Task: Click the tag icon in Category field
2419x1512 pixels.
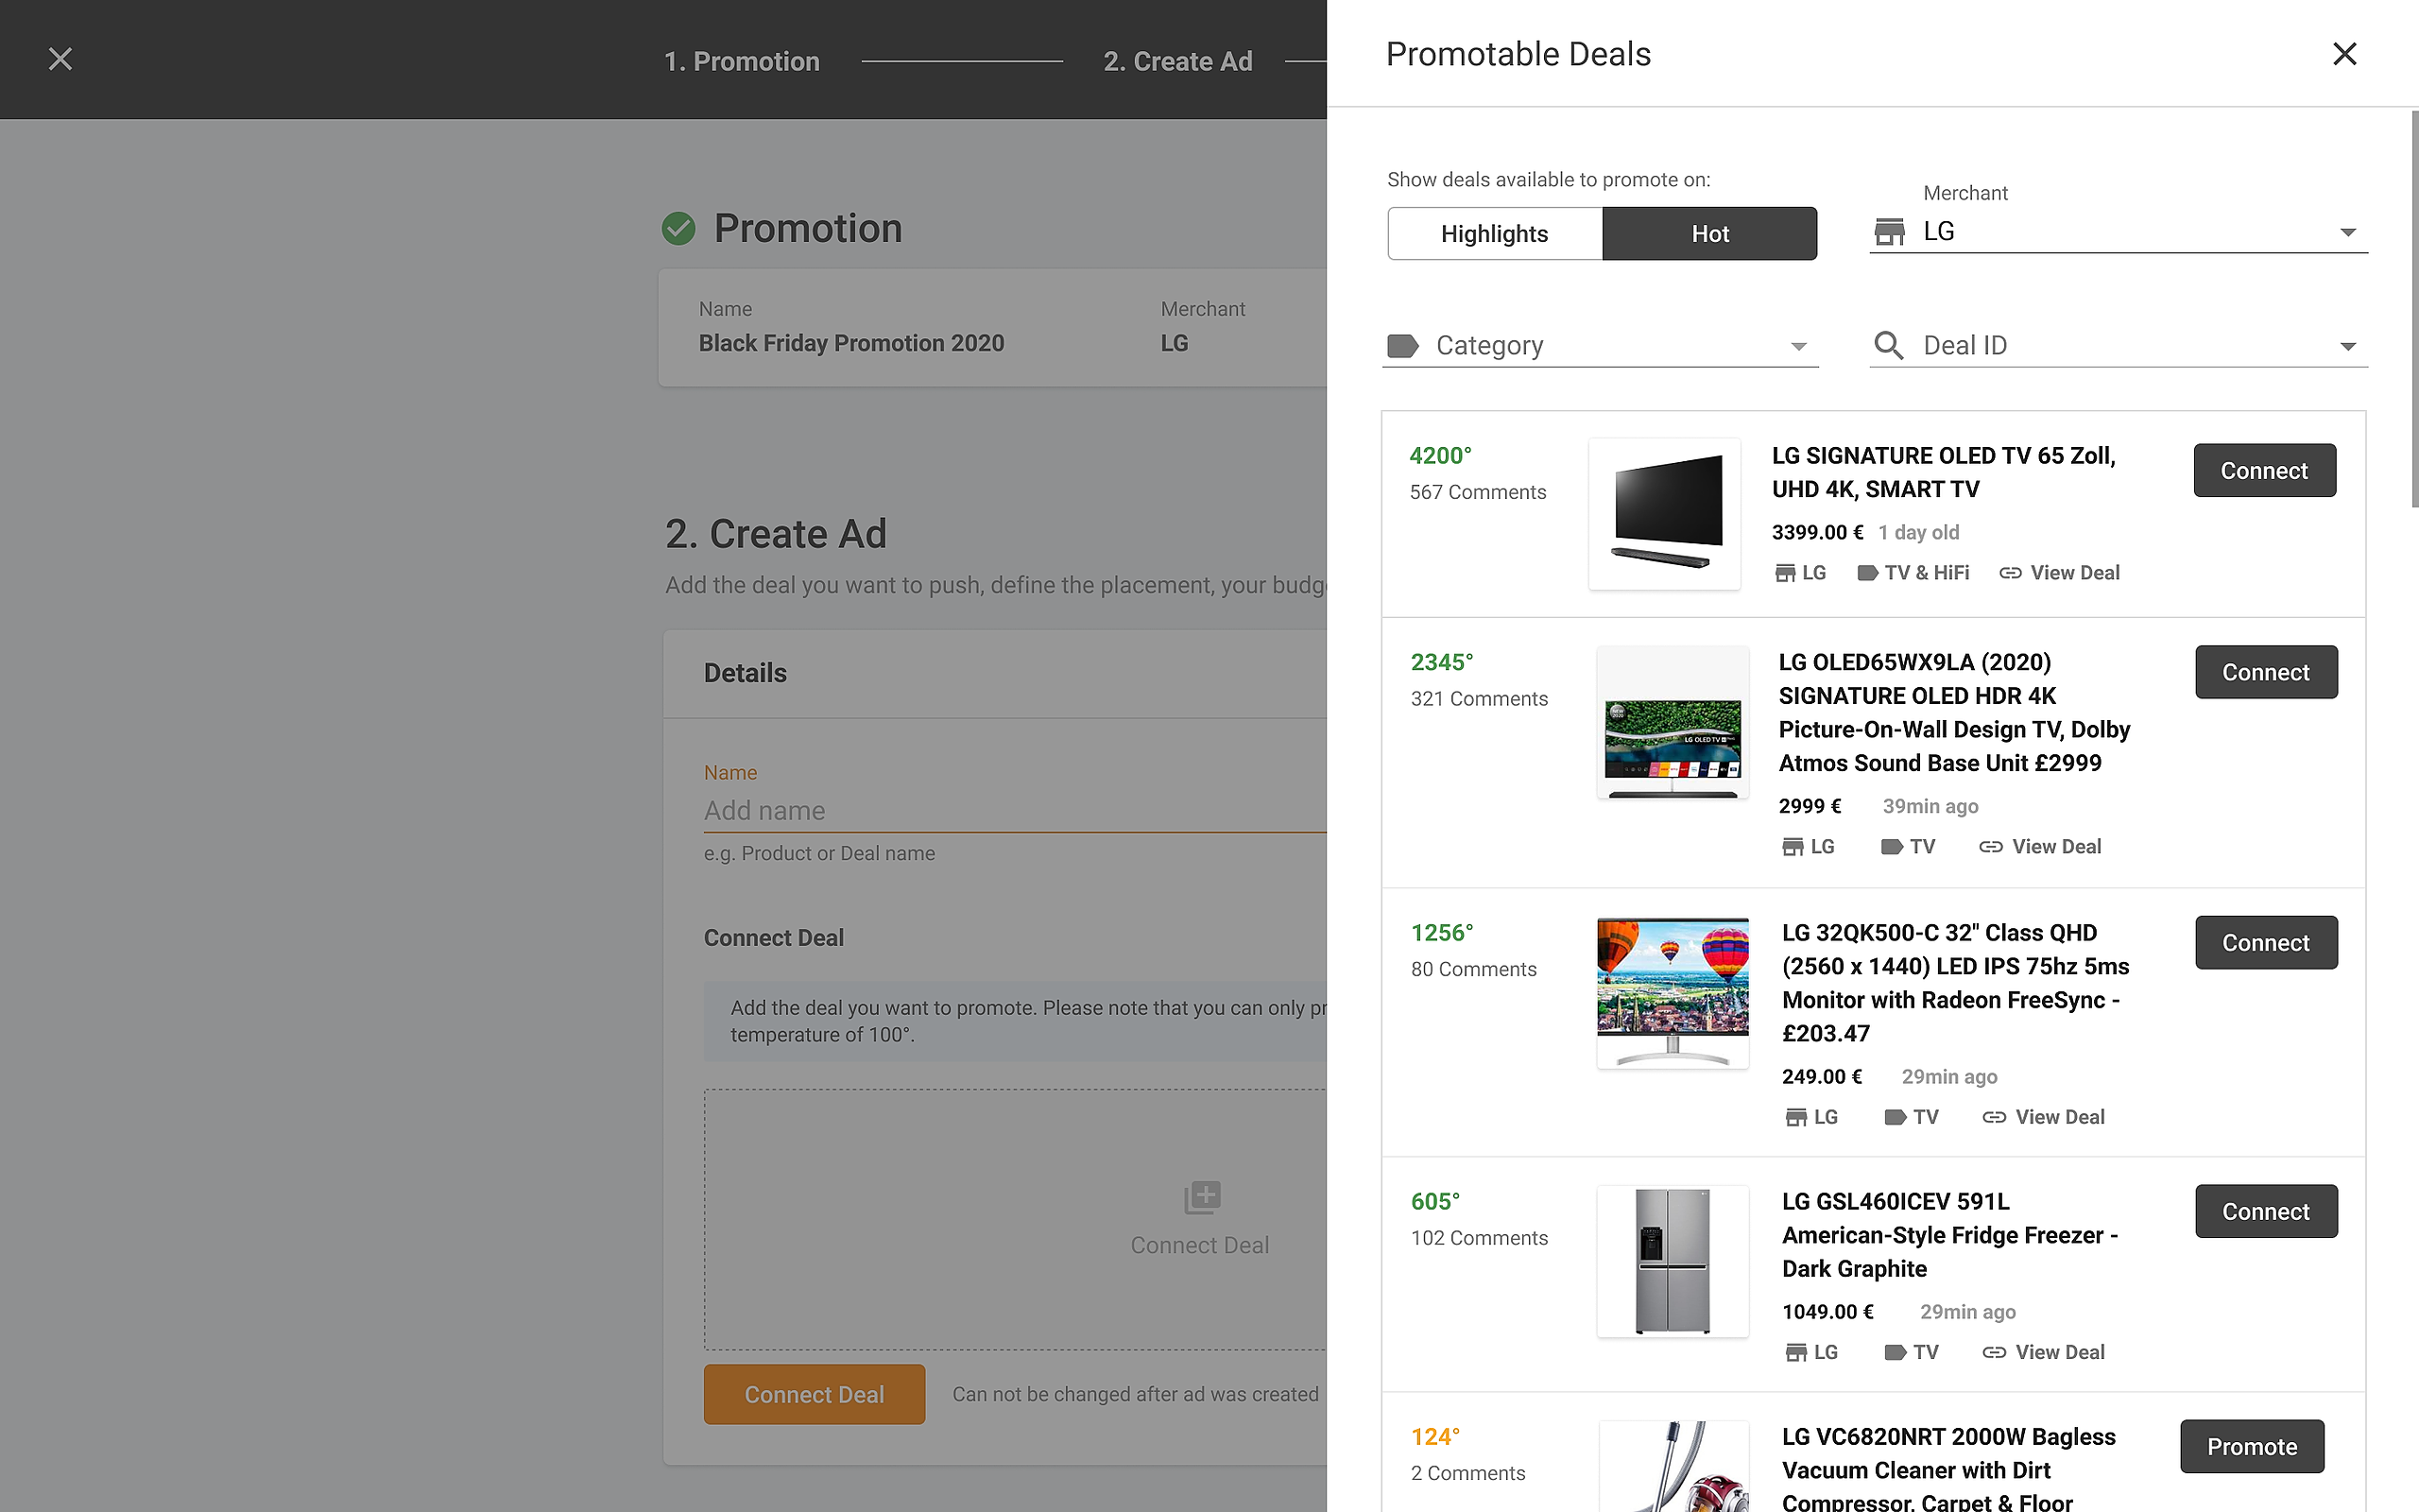Action: (x=1402, y=346)
